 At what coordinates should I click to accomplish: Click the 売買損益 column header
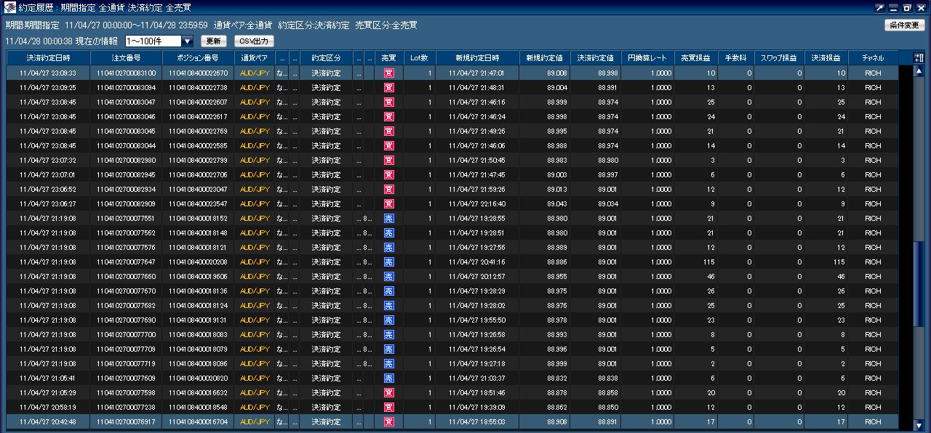696,57
